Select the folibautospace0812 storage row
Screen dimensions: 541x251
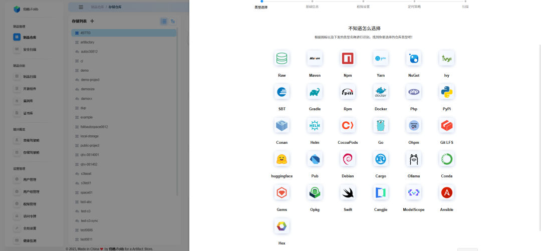tap(124, 127)
